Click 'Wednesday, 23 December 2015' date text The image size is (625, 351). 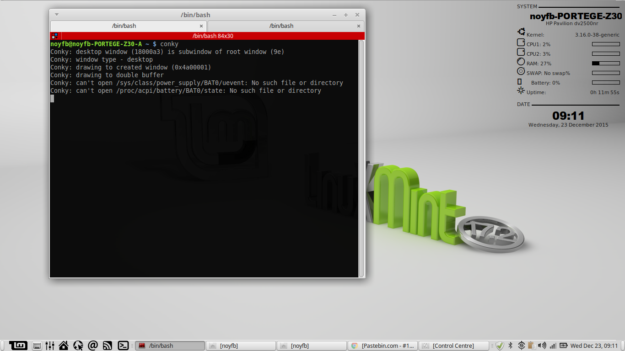pos(568,125)
